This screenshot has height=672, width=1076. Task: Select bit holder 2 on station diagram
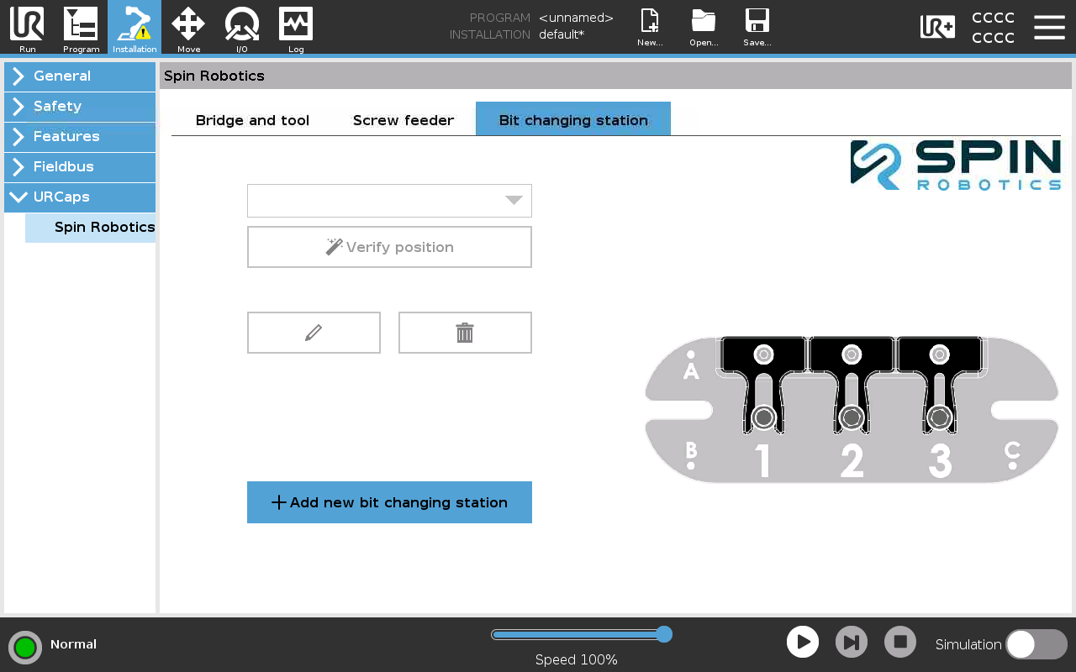[852, 386]
